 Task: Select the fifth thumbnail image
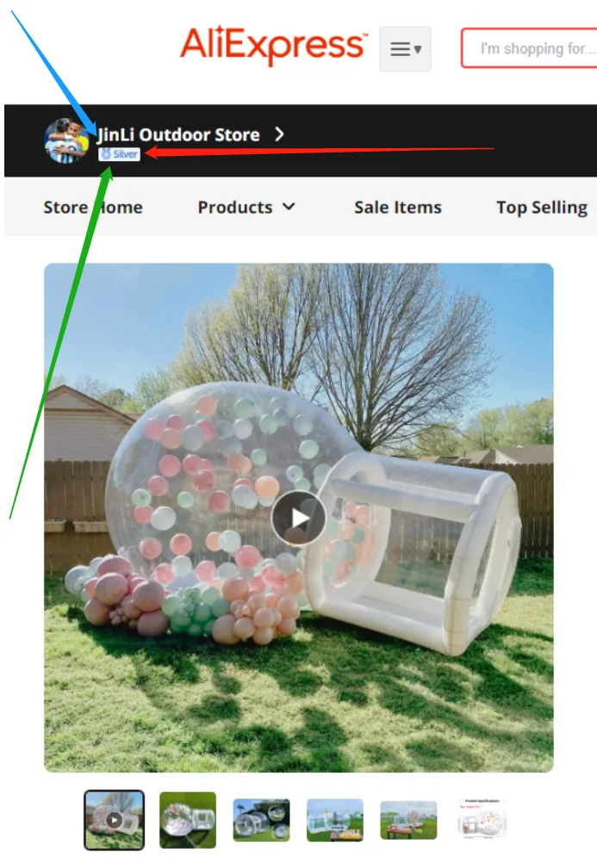click(408, 820)
